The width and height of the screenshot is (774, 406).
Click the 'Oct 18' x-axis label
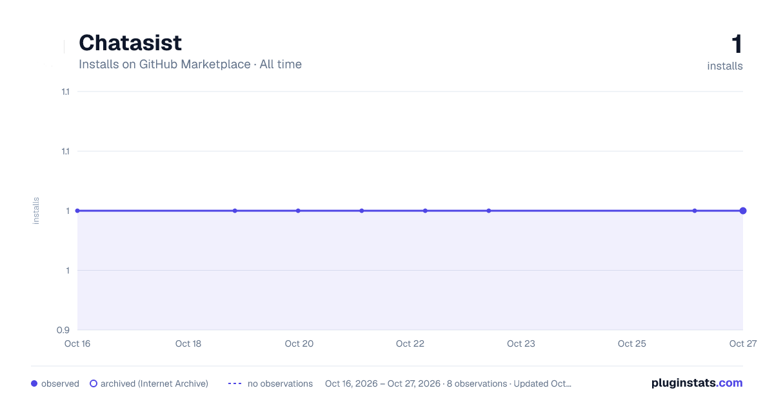(188, 343)
